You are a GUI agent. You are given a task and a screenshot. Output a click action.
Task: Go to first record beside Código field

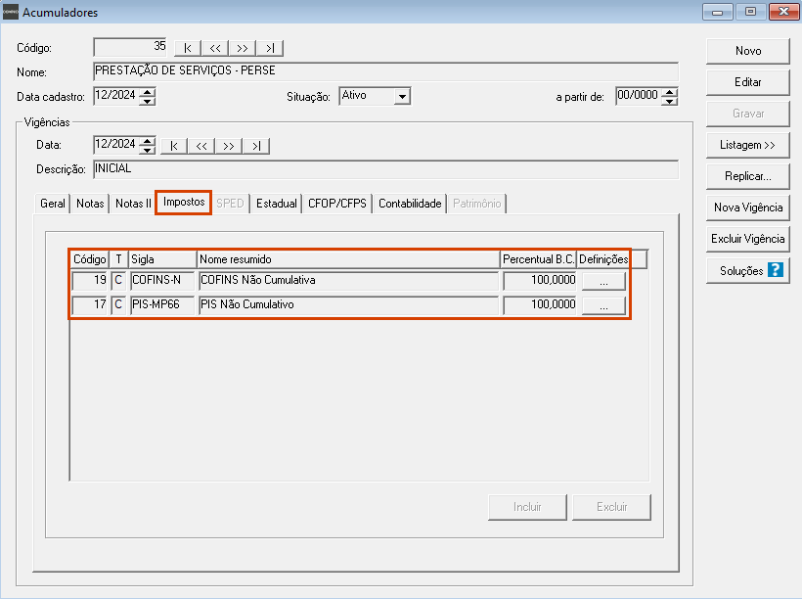tap(188, 48)
